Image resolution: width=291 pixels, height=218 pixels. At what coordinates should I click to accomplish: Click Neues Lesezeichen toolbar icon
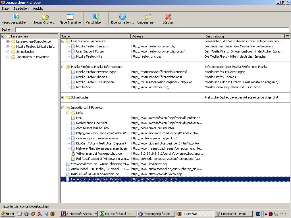16,17
